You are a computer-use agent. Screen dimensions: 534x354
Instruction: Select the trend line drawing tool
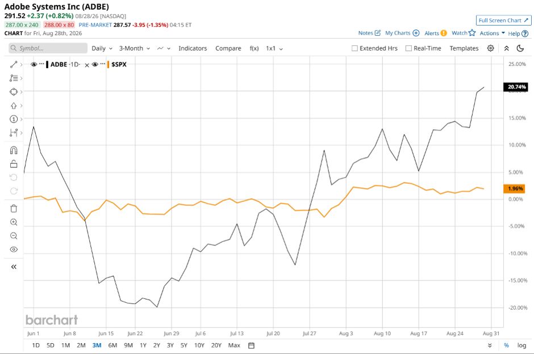pos(14,64)
